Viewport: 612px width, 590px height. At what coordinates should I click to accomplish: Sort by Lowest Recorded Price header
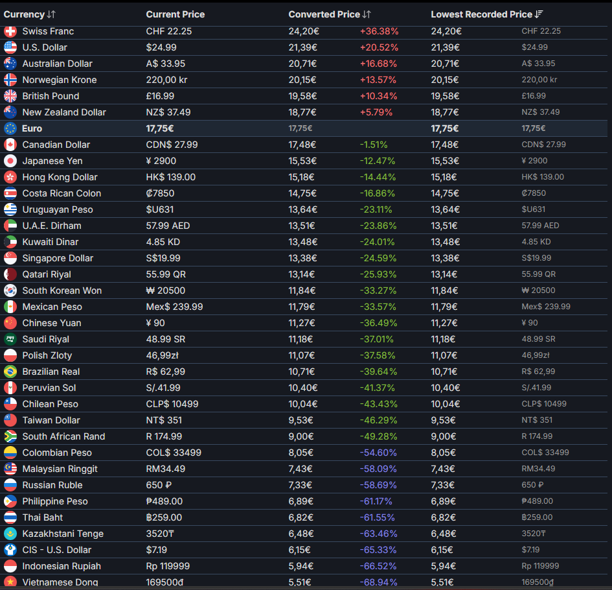[x=487, y=14]
